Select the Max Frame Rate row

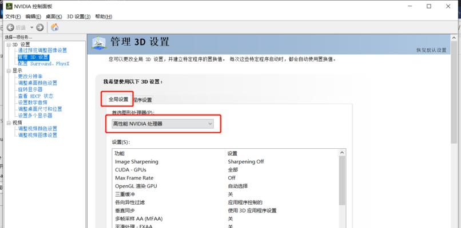225,178
